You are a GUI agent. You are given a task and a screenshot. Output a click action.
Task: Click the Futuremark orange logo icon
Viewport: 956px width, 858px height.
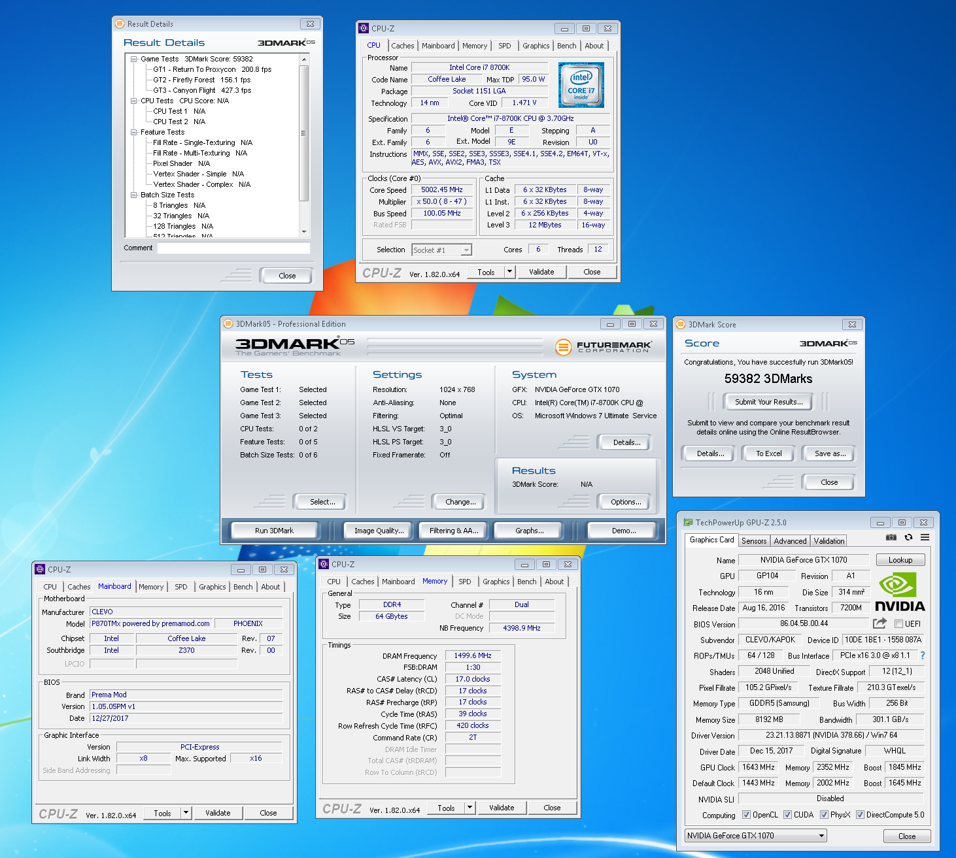[563, 347]
